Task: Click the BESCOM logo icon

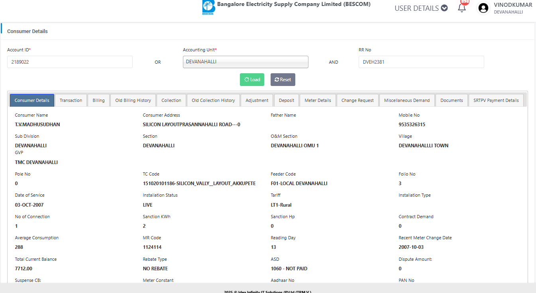Action: [x=208, y=8]
